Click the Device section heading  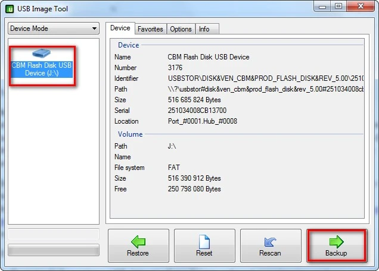tap(128, 45)
